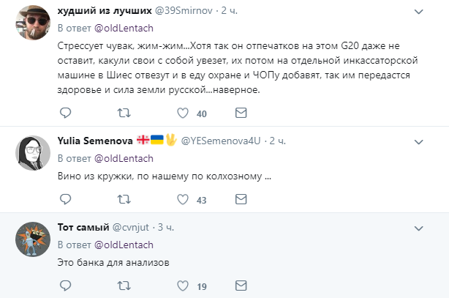Reply to the 39Smirnov tweet
449x298 pixels.
(66, 113)
